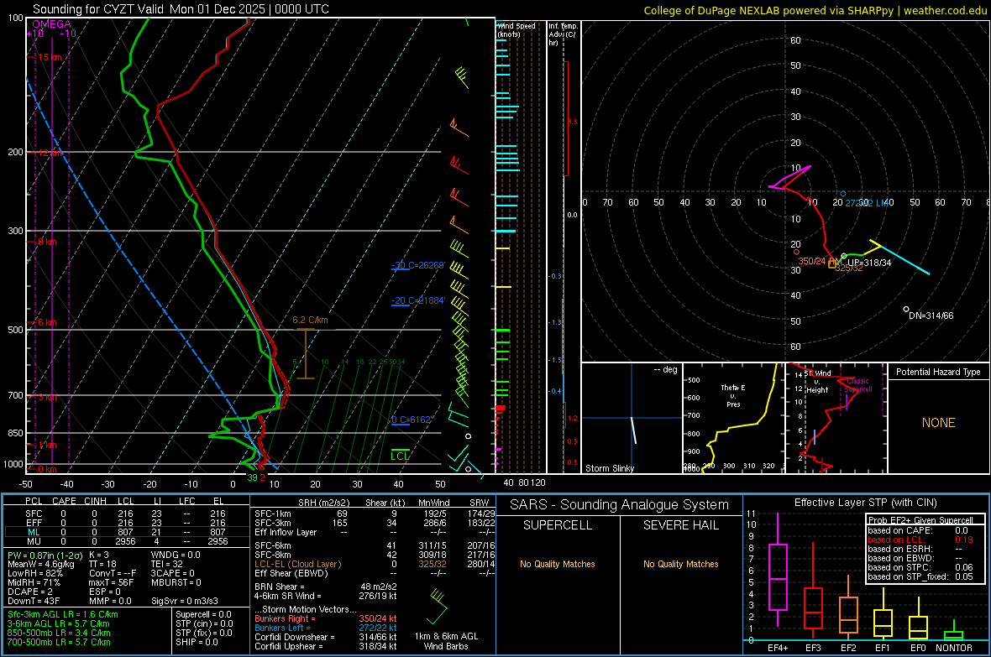
Task: Click the magenta EF4+ box plot
Action: click(x=778, y=570)
